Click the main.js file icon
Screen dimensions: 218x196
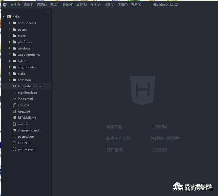coord(14,124)
